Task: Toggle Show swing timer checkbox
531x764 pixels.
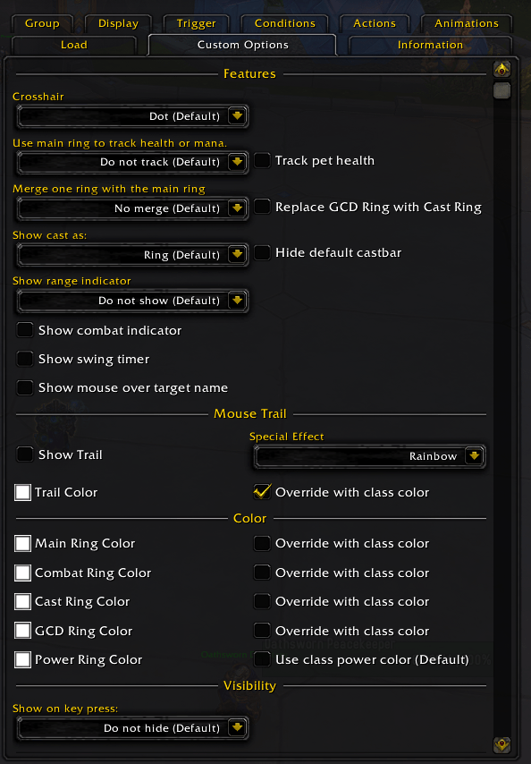Action: tap(24, 359)
